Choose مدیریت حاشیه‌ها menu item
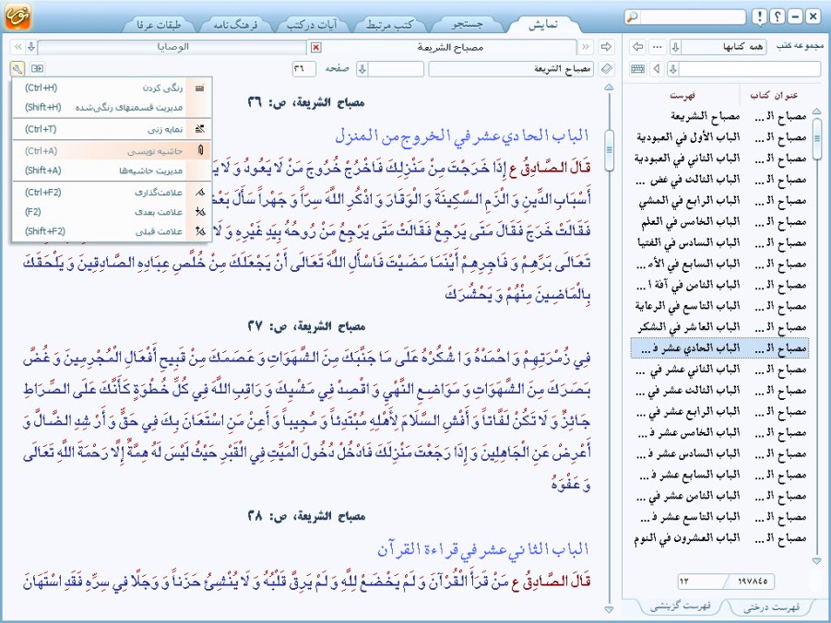Viewport: 831px width, 623px height. click(112, 170)
